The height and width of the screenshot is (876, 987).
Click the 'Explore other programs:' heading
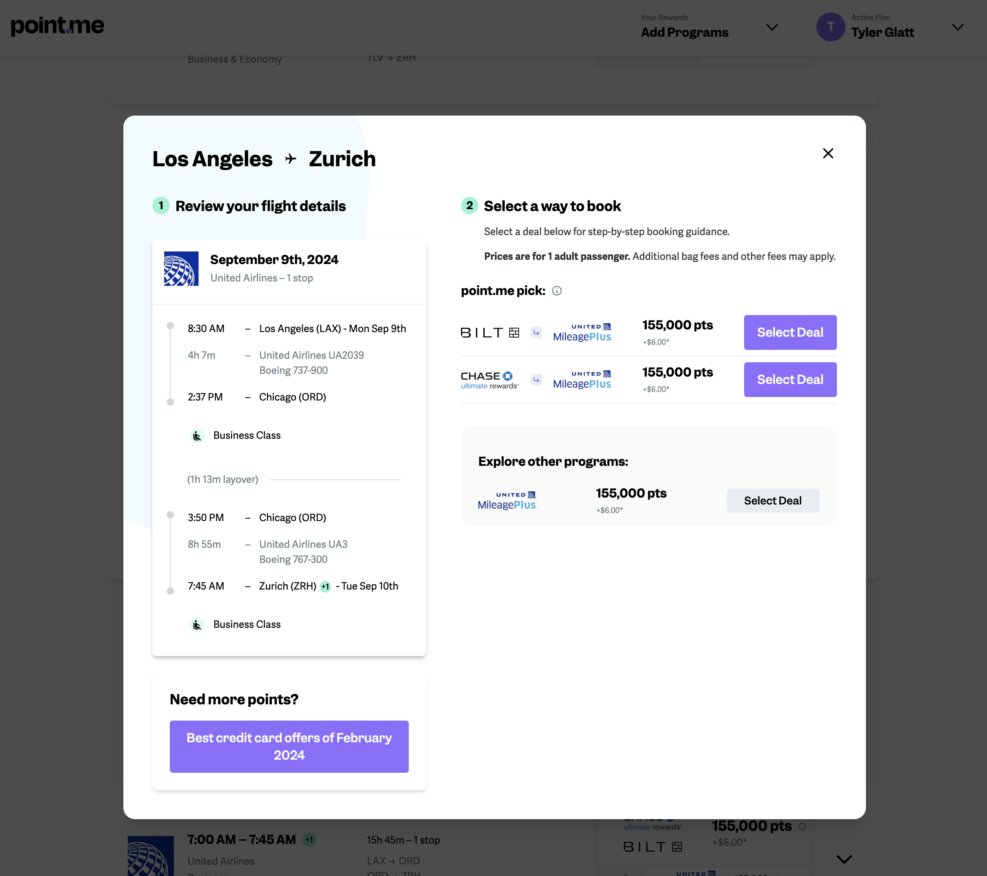point(553,462)
